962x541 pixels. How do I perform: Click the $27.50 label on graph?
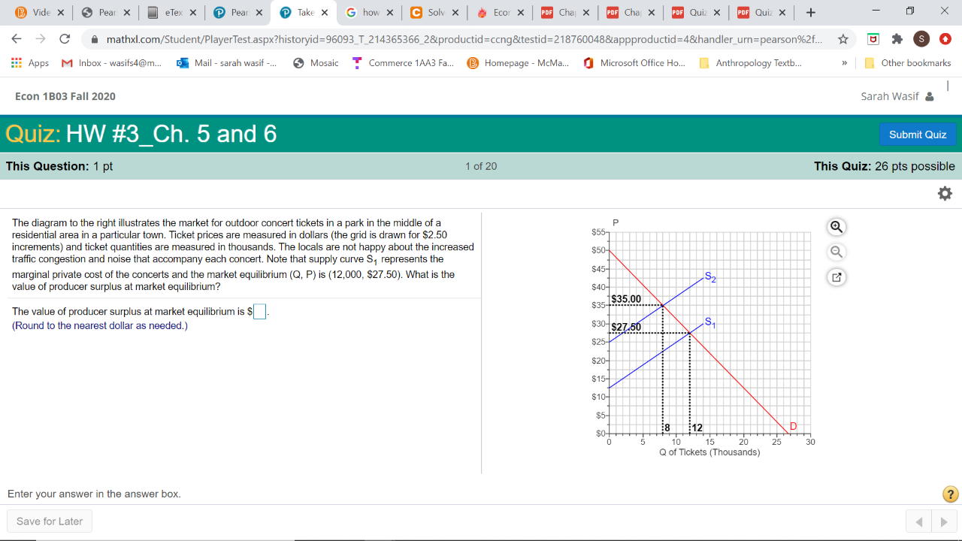(x=626, y=328)
